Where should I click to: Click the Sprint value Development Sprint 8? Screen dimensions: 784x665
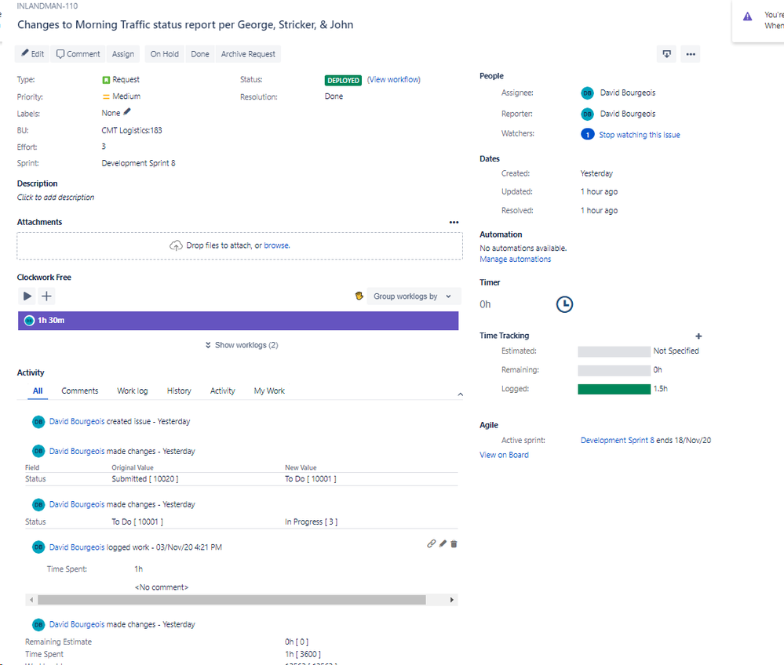[138, 163]
